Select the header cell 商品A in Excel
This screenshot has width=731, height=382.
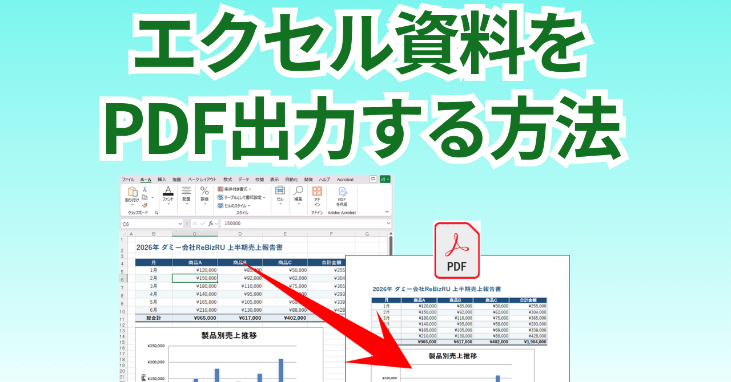[x=195, y=262]
